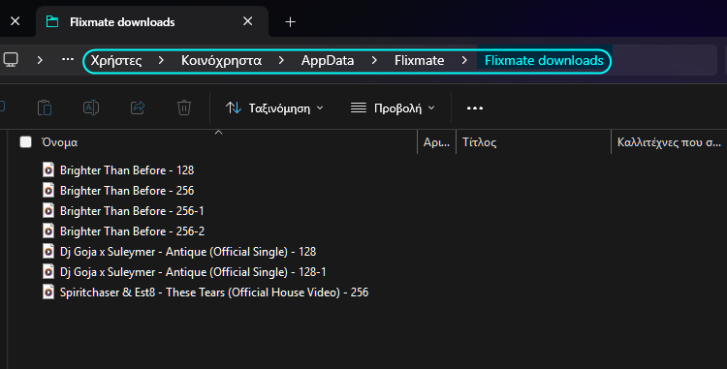Expand the chevron after Χρήστες in path

pyautogui.click(x=161, y=60)
